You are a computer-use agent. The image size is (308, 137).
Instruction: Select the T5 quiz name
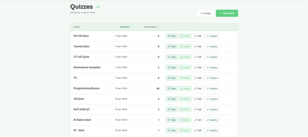(75, 78)
